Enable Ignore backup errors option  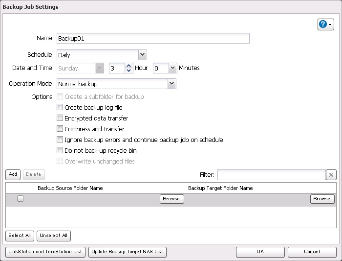[60, 139]
